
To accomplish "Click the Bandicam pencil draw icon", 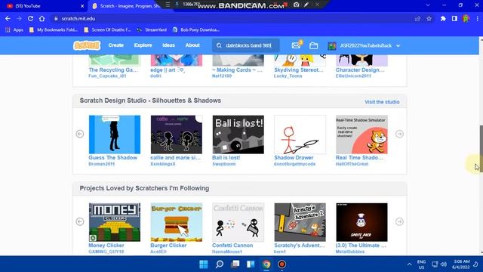I will coord(306,5).
